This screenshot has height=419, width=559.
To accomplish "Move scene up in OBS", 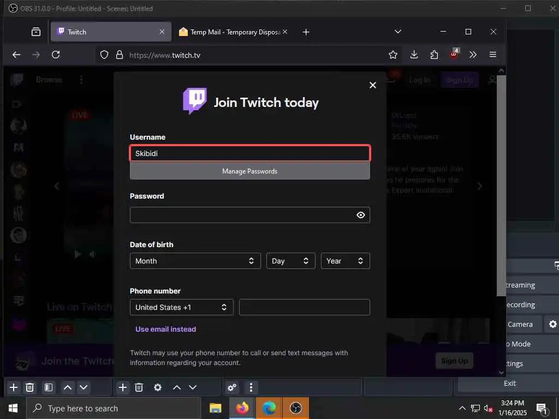I will [x=67, y=387].
